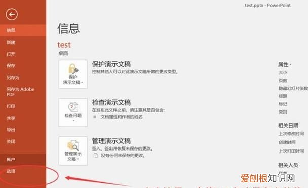The image size is (308, 188).
Task: Click the 检查演示文稿 heading text
Action: coord(111,102)
